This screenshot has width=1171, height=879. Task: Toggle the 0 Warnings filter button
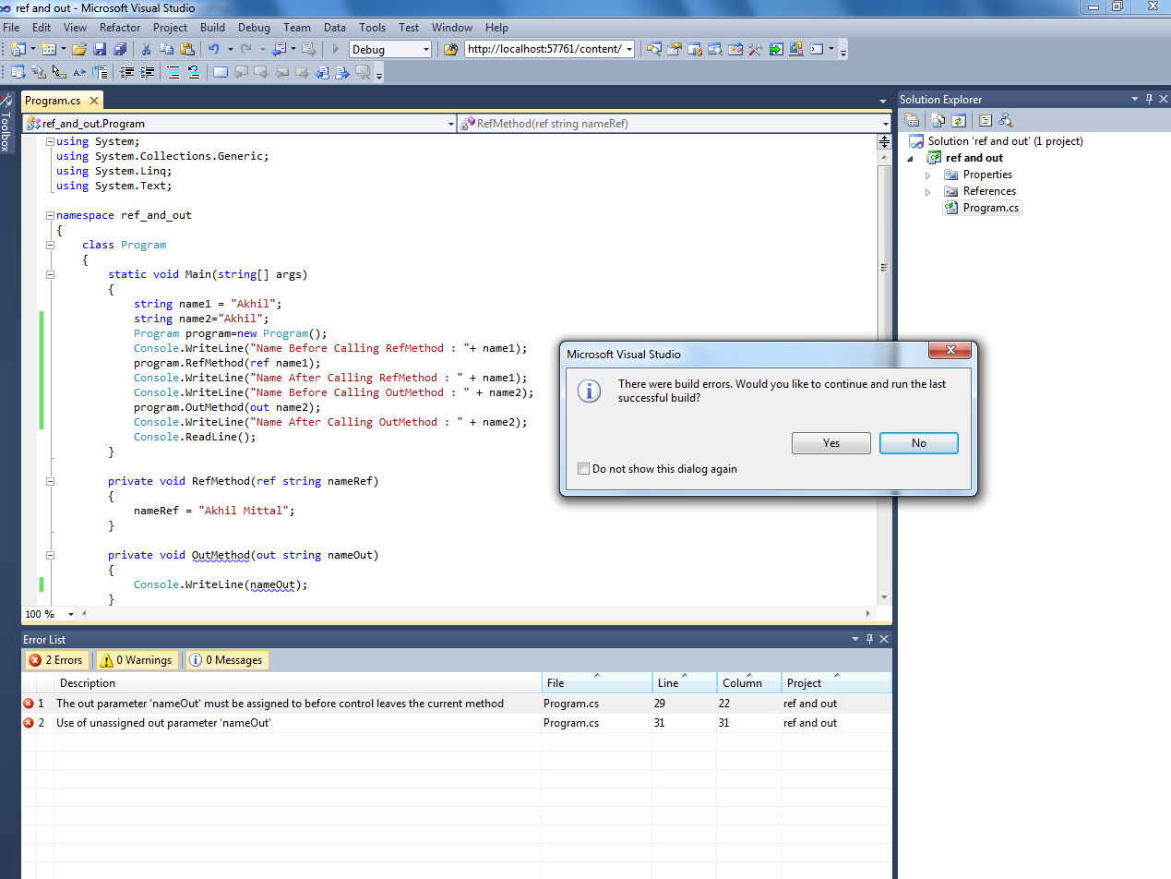tap(137, 660)
